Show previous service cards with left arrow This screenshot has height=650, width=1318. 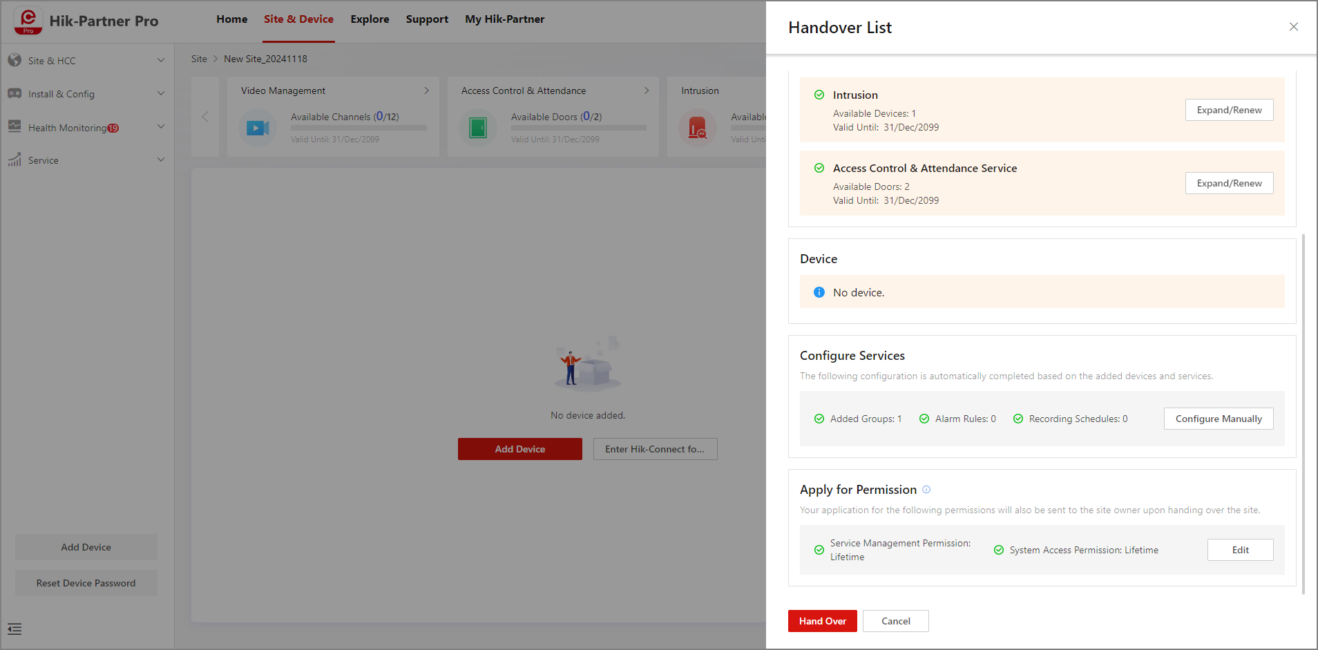coord(205,117)
